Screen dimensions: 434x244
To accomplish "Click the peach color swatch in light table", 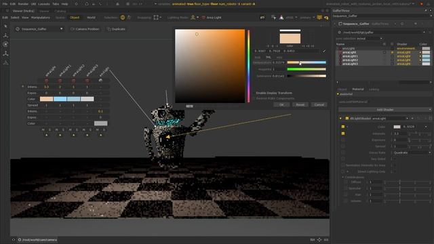I will [47, 99].
